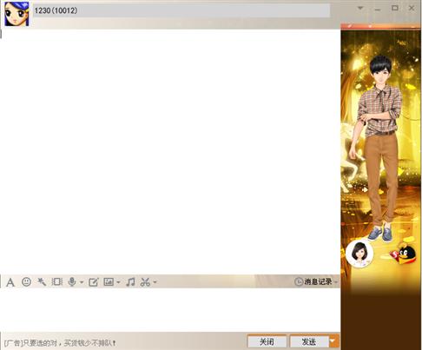The width and height of the screenshot is (422, 350).
Task: Open the send options orange dropdown
Action: click(x=333, y=341)
